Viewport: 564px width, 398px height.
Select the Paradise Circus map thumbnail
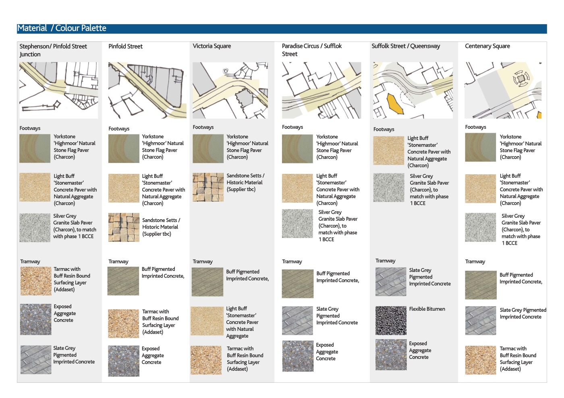pyautogui.click(x=321, y=90)
